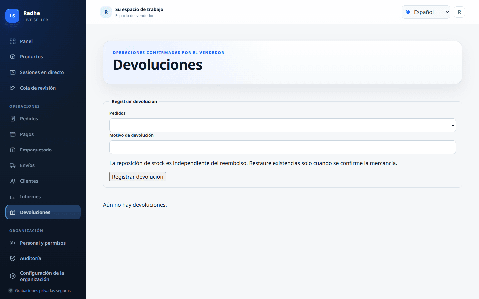Viewport: 479px width, 299px height.
Task: Click the Panel grid icon in sidebar
Action: click(13, 41)
